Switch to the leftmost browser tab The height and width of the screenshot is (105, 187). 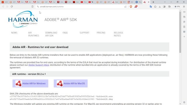coord(5,2)
